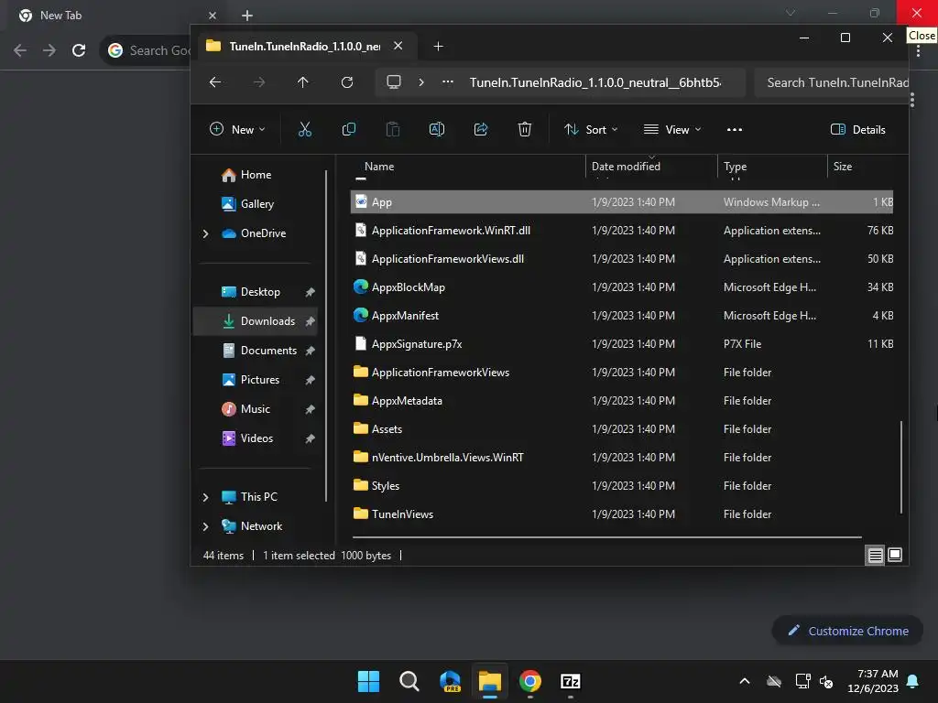Select the App markup file

tap(622, 202)
